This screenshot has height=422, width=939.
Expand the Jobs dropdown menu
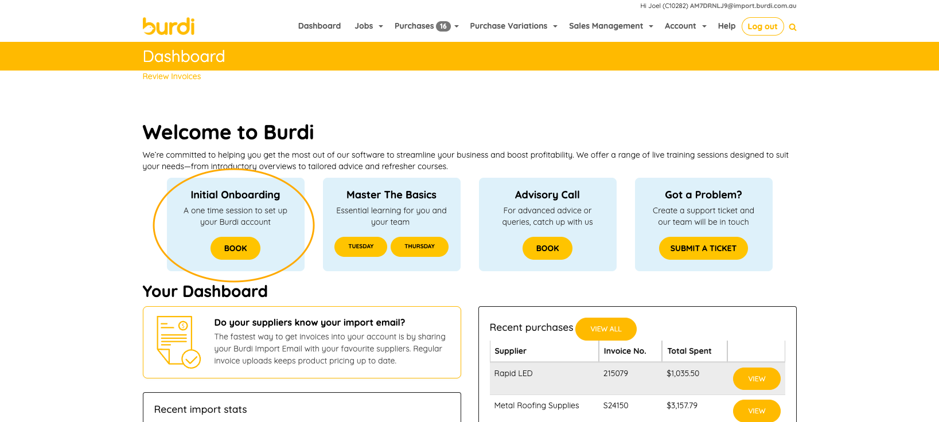click(368, 26)
